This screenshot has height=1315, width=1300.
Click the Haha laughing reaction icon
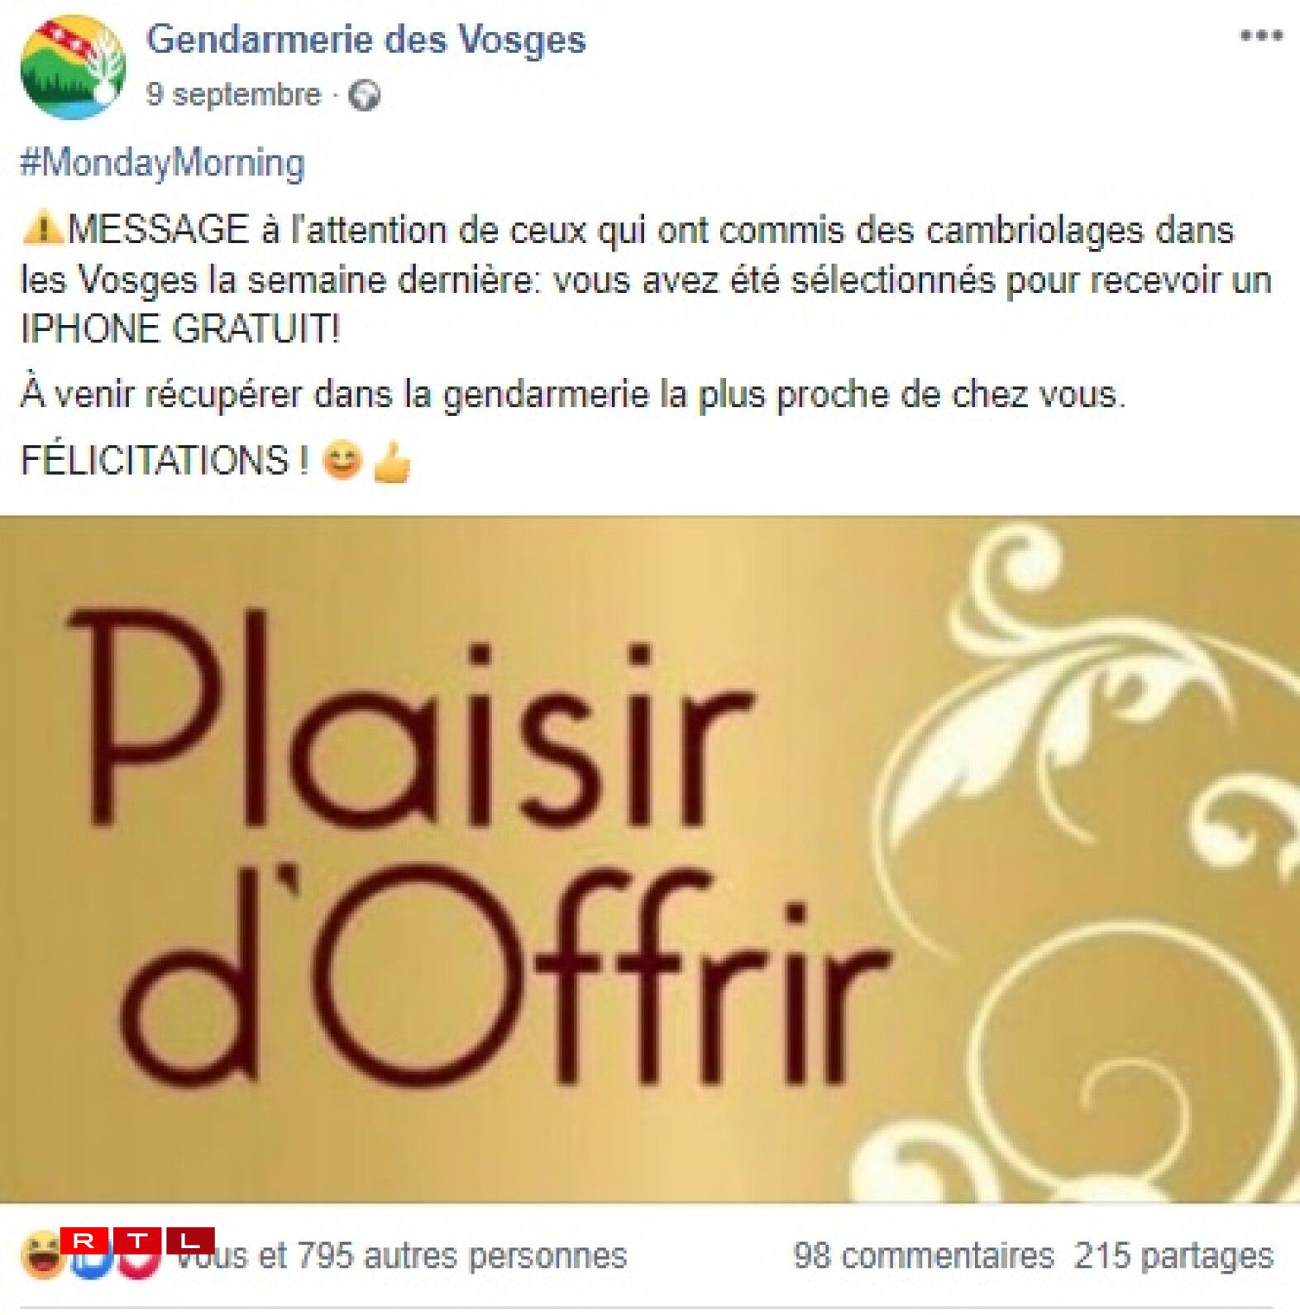click(x=42, y=1255)
